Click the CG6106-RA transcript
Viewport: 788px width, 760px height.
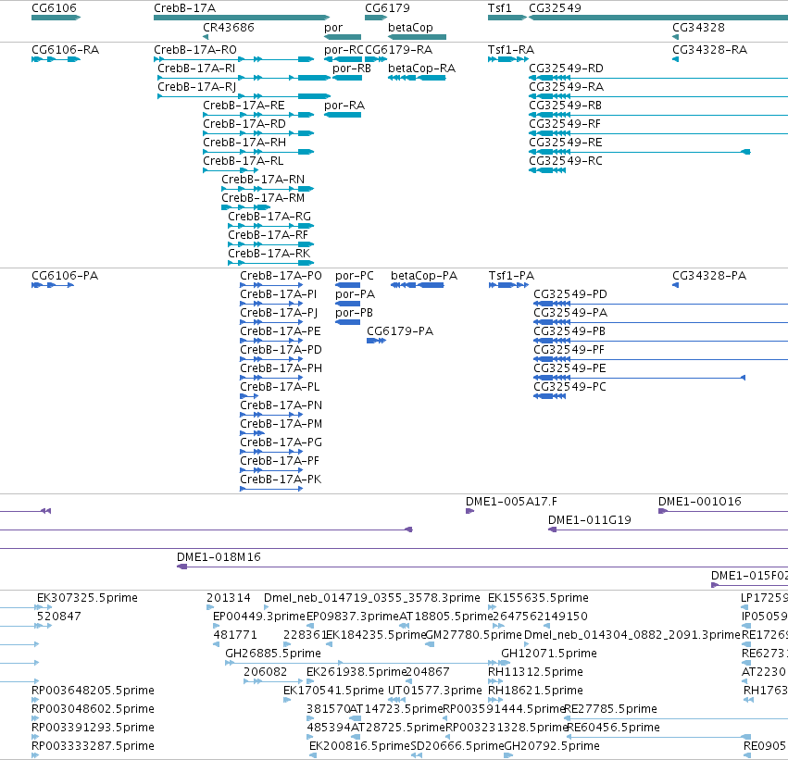(x=56, y=59)
